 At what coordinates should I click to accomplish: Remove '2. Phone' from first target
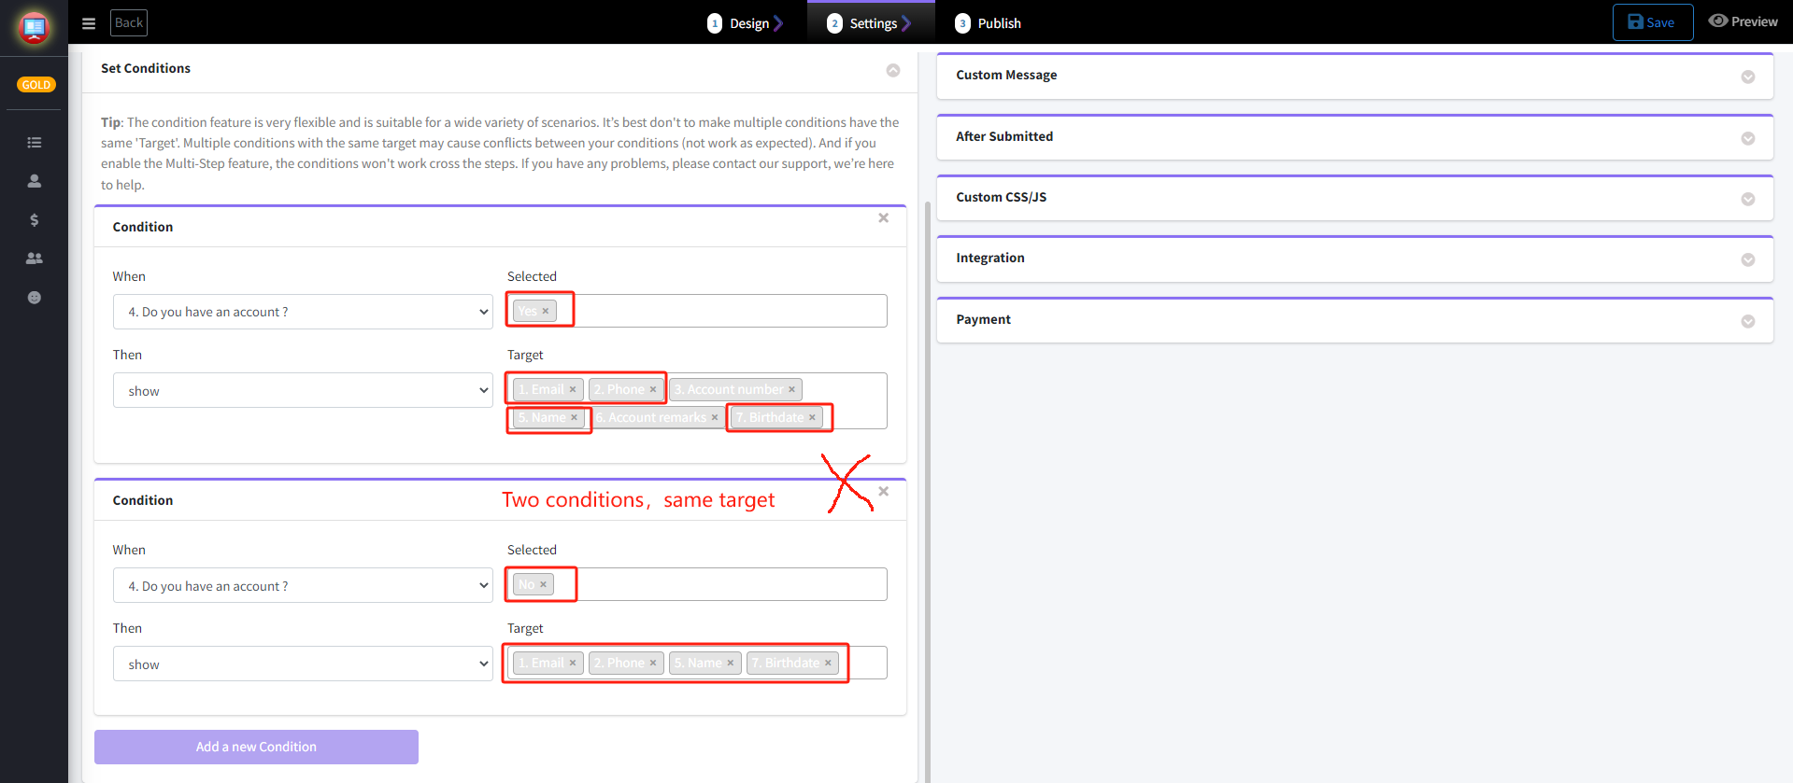point(653,389)
